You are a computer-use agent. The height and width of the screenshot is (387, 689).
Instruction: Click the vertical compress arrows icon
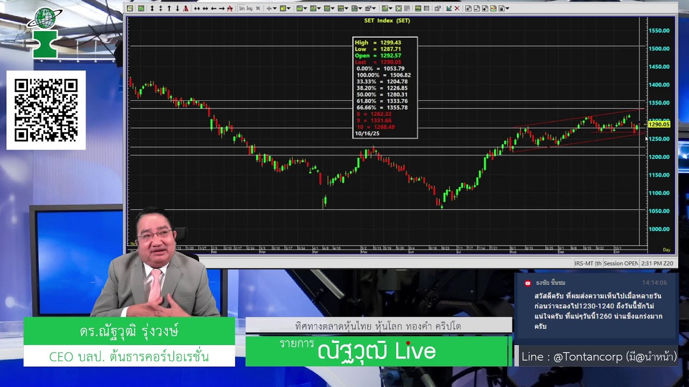pos(160,9)
